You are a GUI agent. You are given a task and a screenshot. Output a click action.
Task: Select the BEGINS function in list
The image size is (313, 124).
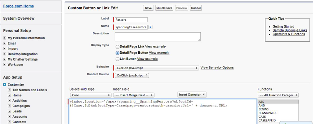[x=264, y=109]
